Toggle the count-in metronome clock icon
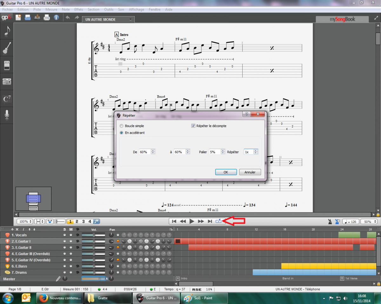The height and width of the screenshot is (304, 381). [338, 222]
